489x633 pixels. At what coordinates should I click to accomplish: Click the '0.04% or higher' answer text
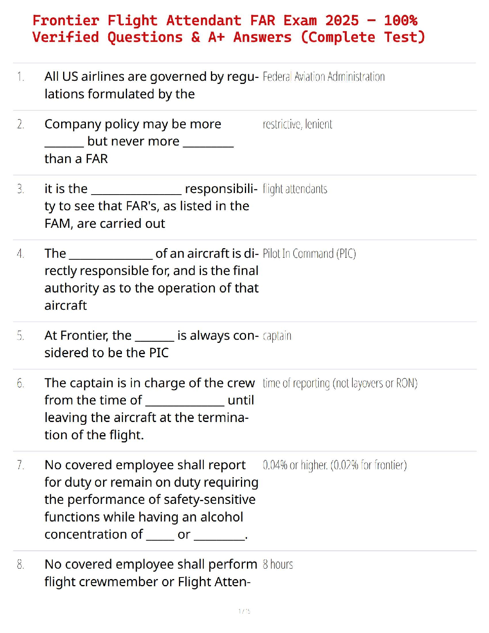pos(335,465)
